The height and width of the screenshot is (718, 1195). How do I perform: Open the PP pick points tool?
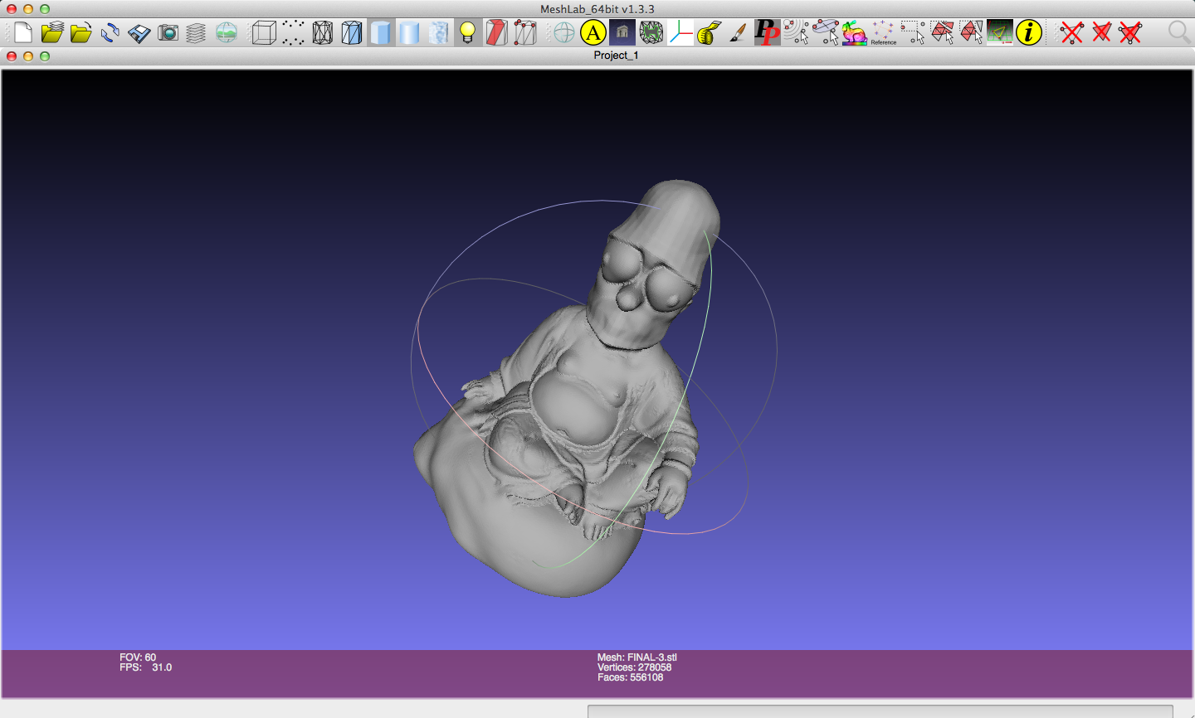coord(767,33)
